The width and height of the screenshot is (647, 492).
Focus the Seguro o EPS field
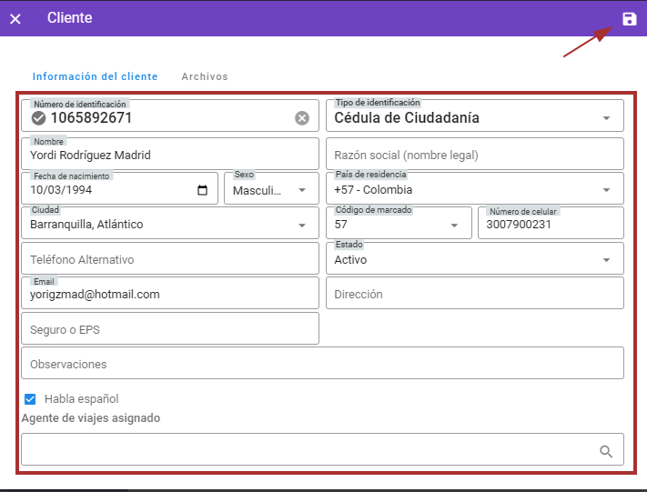169,329
